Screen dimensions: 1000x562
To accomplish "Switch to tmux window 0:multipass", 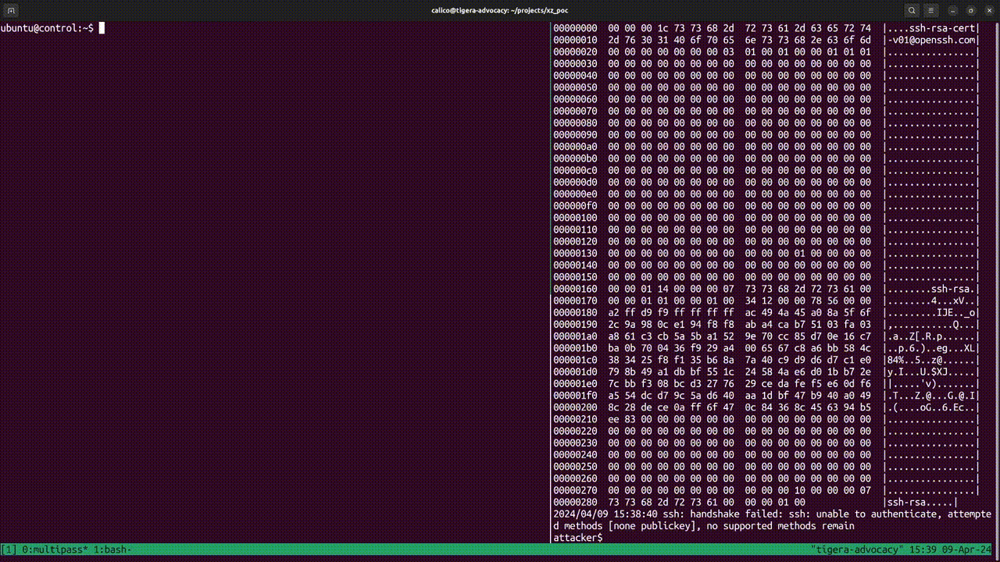I will tap(55, 550).
